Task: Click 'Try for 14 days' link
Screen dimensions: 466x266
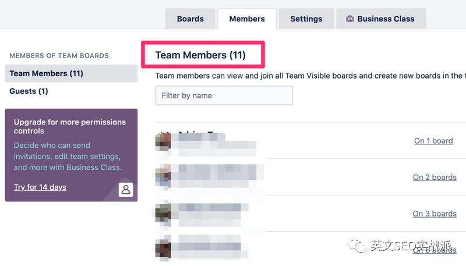Action: (x=40, y=187)
